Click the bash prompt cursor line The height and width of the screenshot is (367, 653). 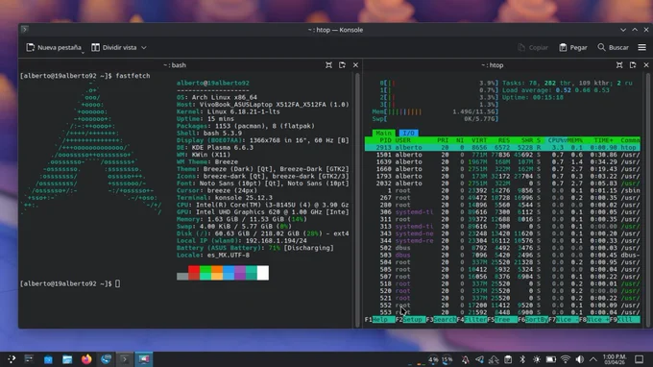[x=70, y=283]
